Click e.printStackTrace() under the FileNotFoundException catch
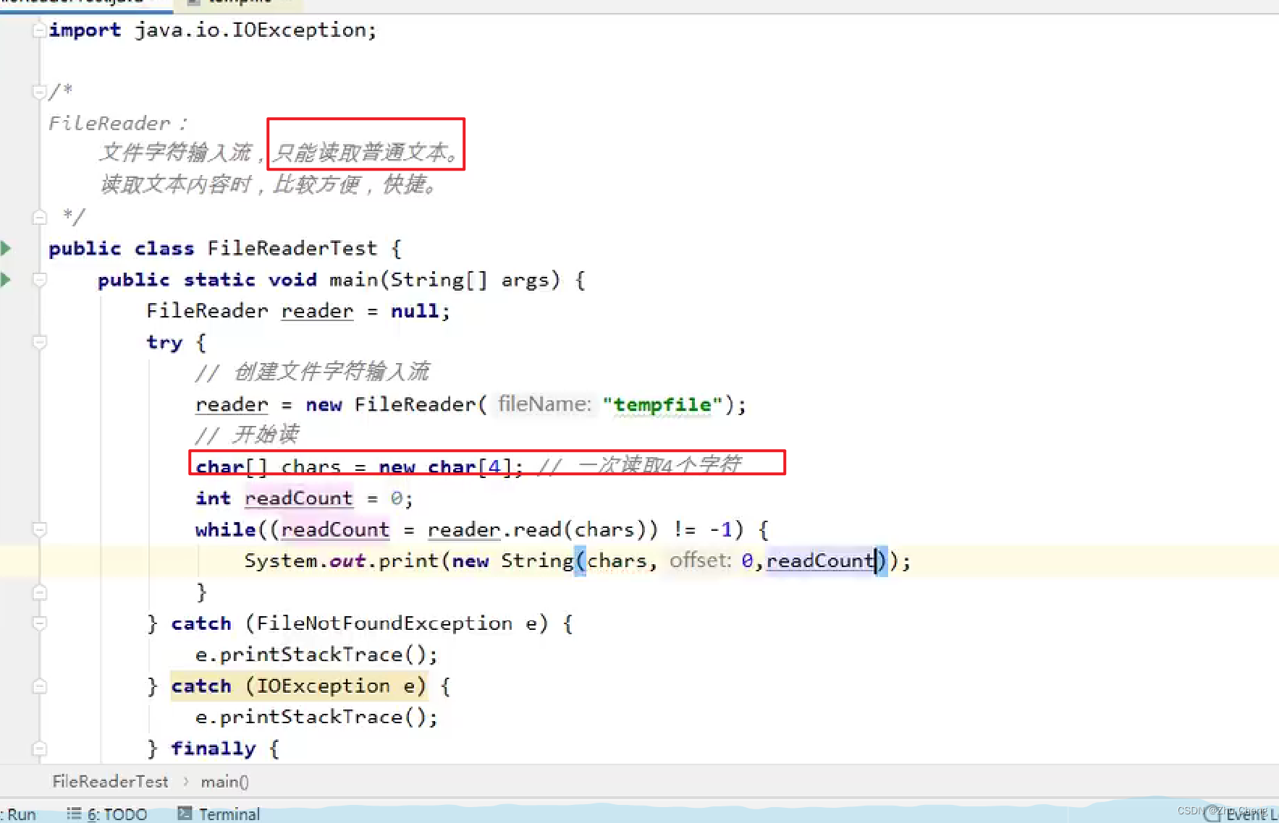 tap(316, 654)
